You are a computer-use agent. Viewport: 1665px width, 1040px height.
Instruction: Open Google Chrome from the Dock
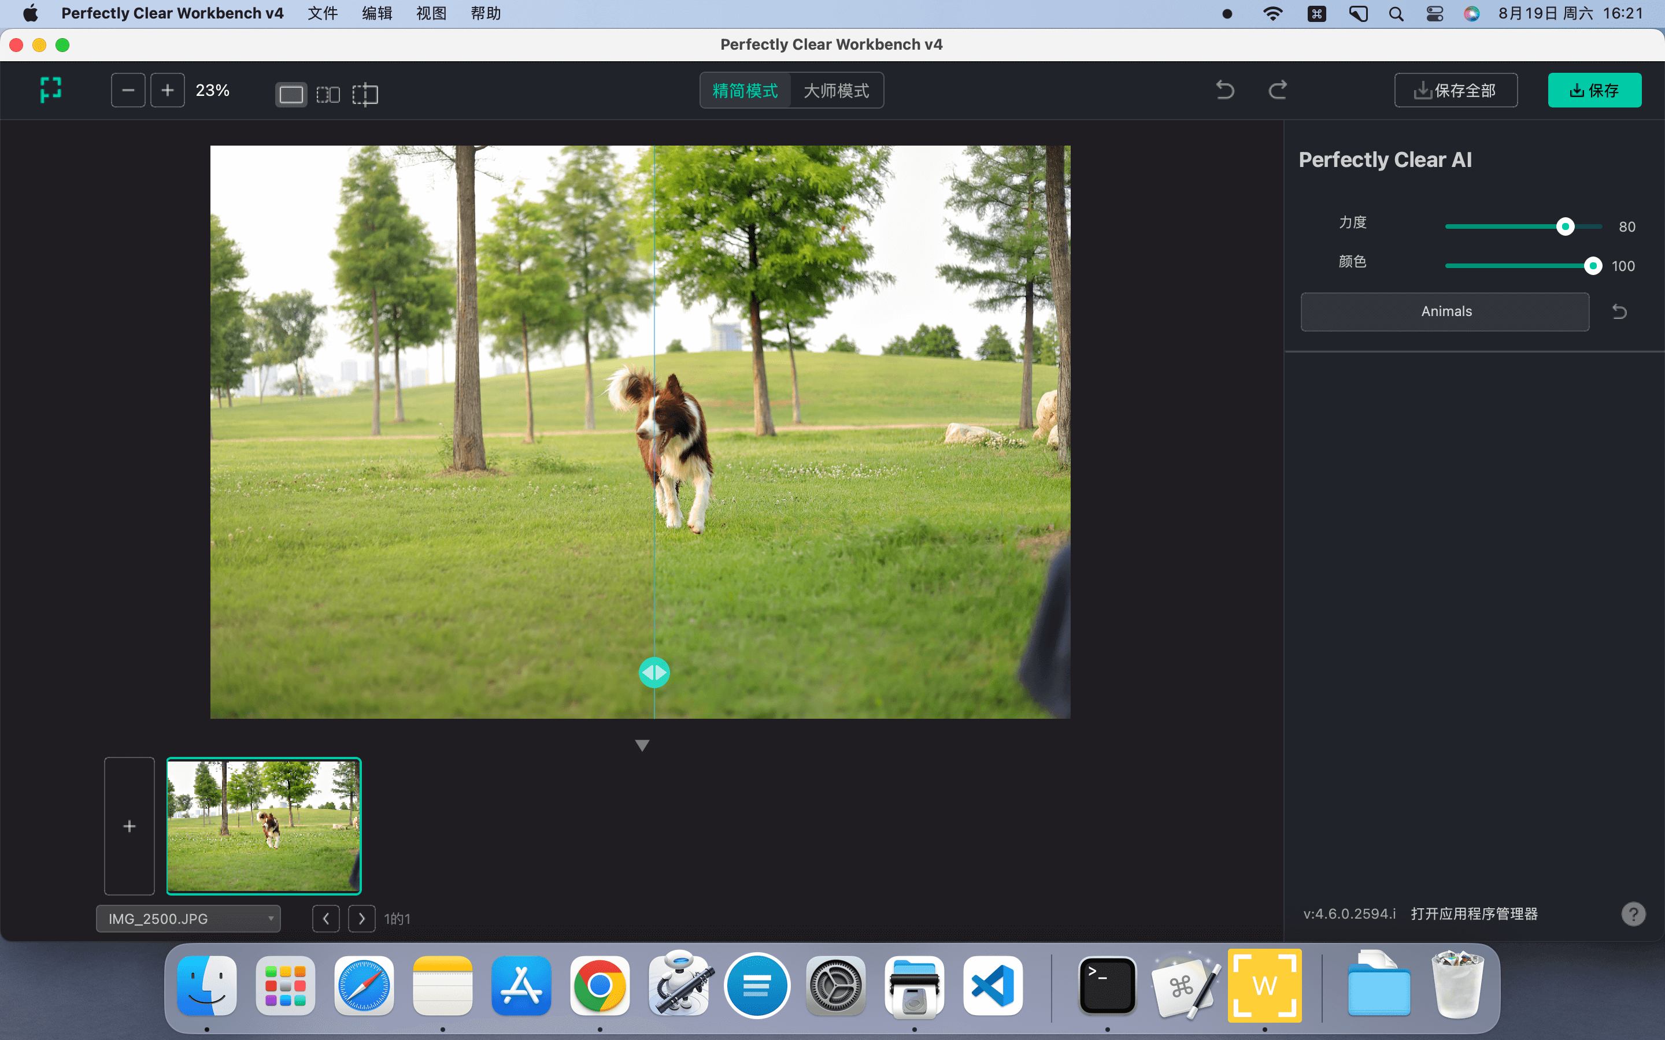click(x=600, y=986)
